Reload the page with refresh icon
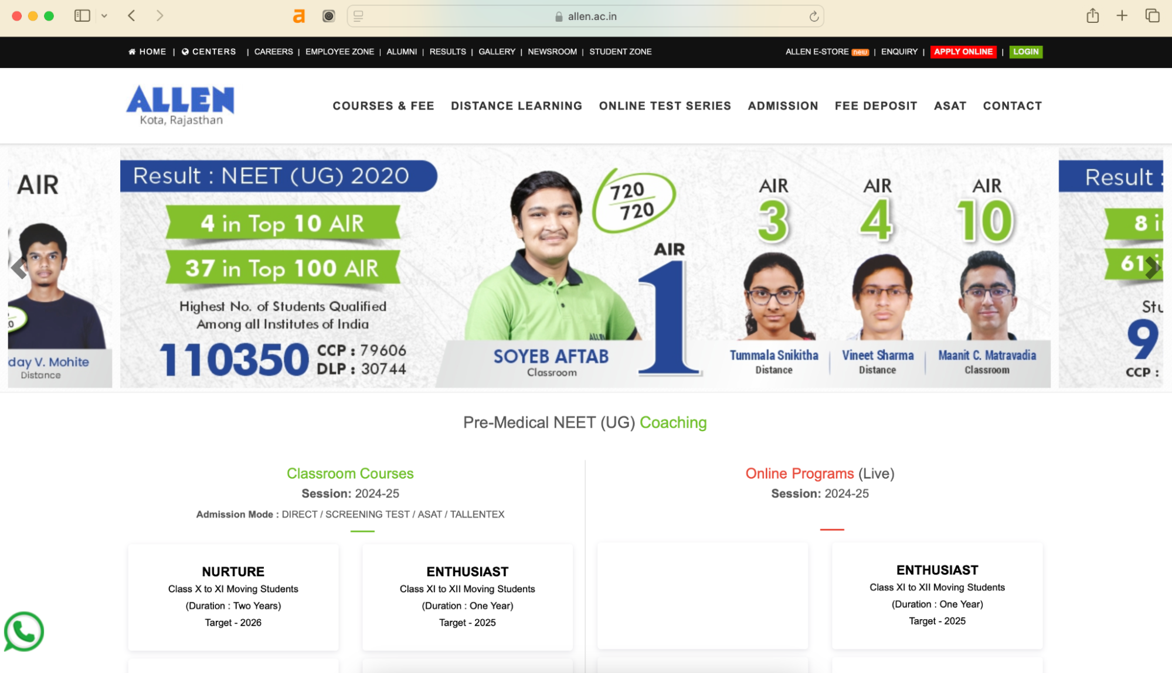The image size is (1172, 673). (x=814, y=16)
